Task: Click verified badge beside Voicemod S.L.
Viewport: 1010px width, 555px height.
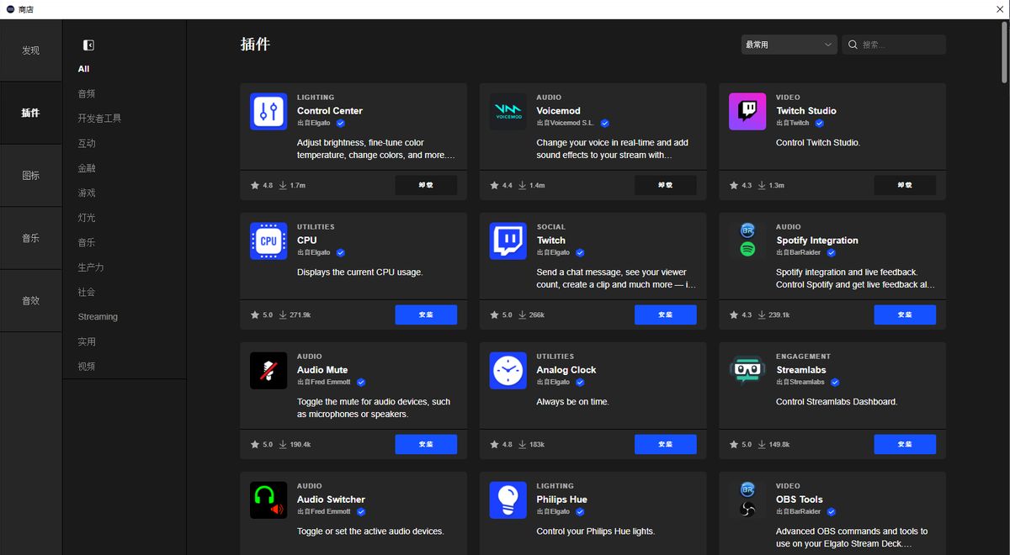Action: pos(604,123)
